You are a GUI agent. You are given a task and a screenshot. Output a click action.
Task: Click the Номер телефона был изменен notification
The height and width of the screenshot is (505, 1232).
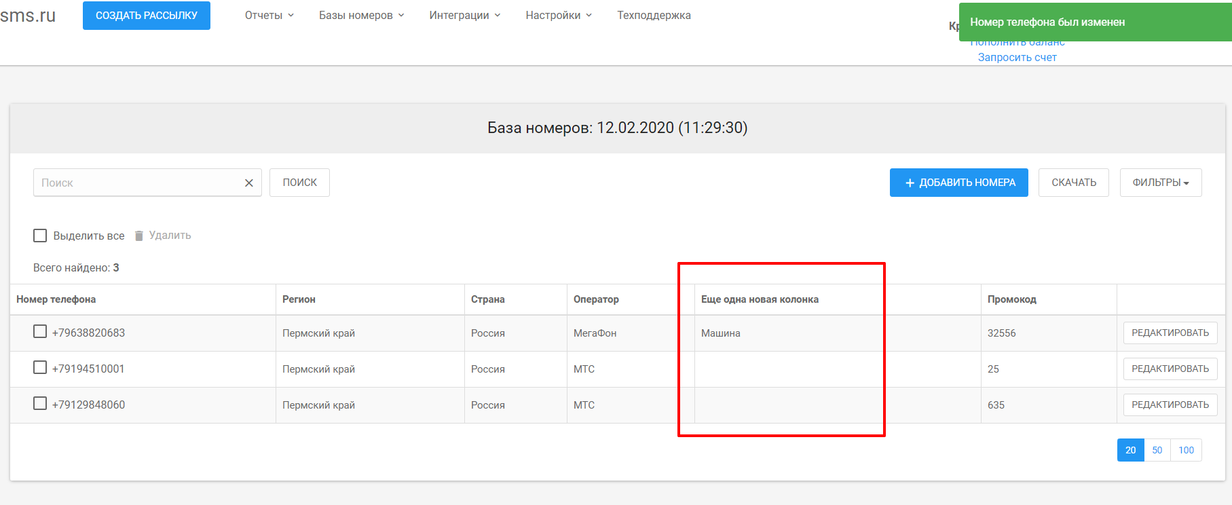(1096, 22)
